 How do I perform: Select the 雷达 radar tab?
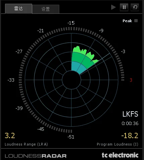[x=18, y=9]
